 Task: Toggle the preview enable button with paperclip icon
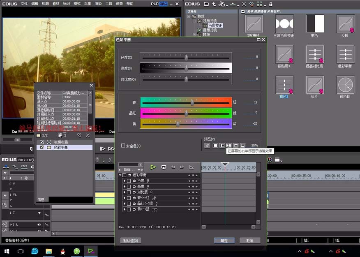tap(207, 146)
